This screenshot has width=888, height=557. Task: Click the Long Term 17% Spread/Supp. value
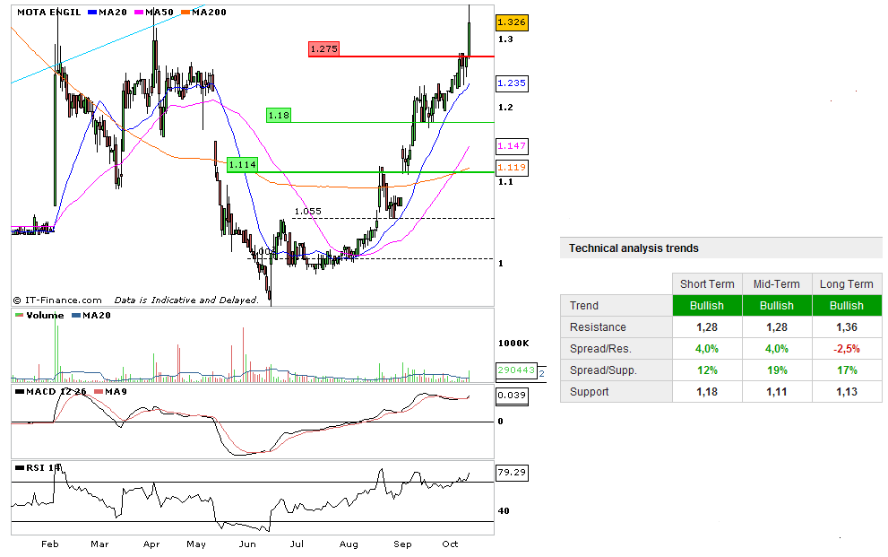(847, 370)
